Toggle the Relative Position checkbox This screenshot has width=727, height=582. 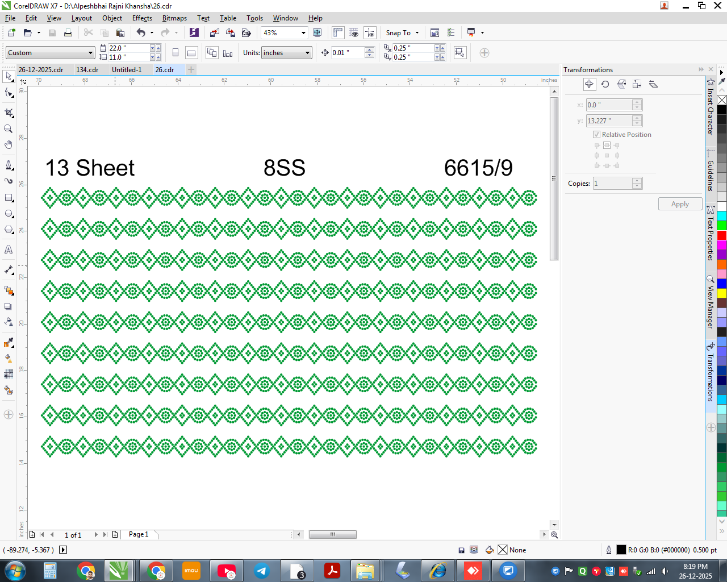point(597,135)
